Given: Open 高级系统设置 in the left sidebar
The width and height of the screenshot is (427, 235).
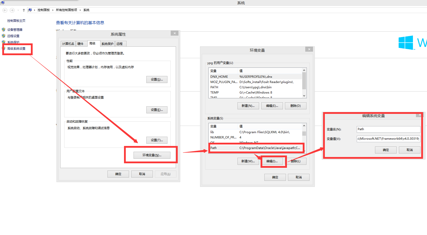Looking at the screenshot, I should point(16,49).
